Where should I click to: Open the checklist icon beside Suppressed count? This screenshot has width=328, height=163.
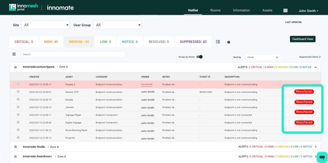[218, 42]
